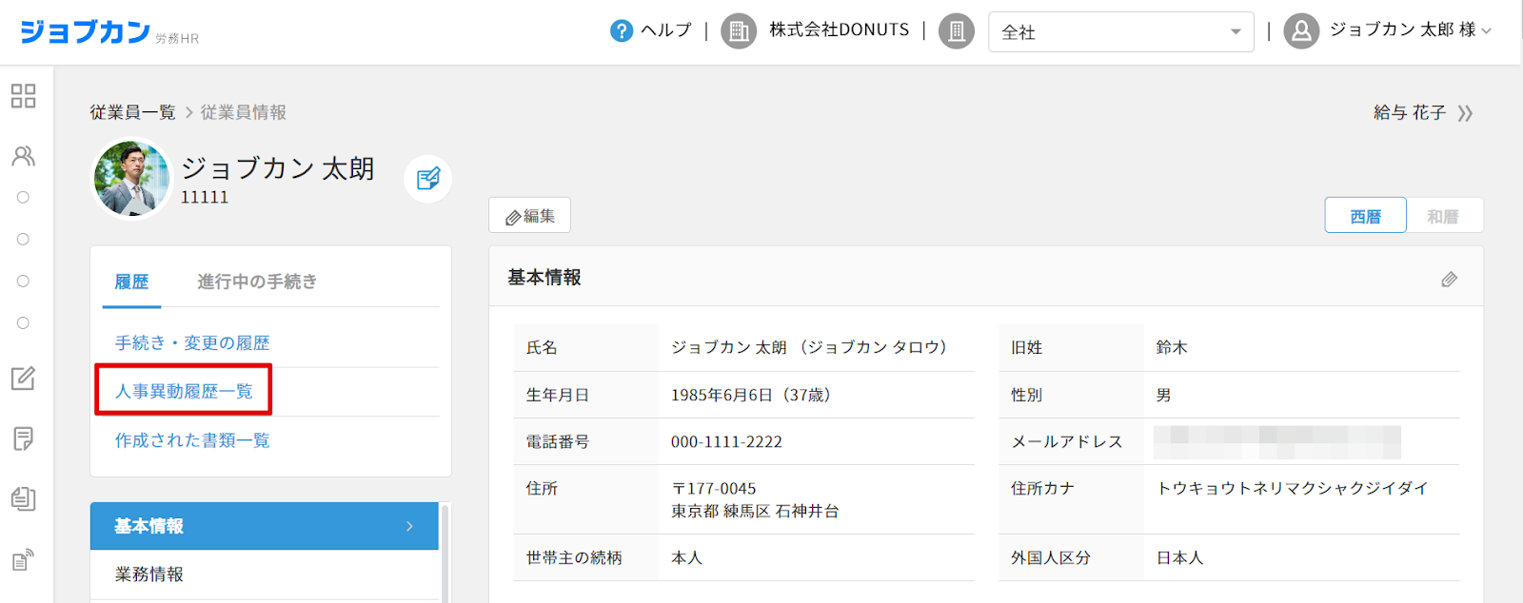
Task: Open 手続き・変更の履歴 link
Action: click(x=192, y=342)
